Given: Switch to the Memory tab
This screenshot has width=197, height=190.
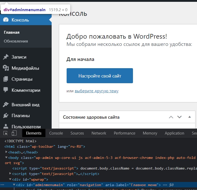Looking at the screenshot, I should pos(150,133).
